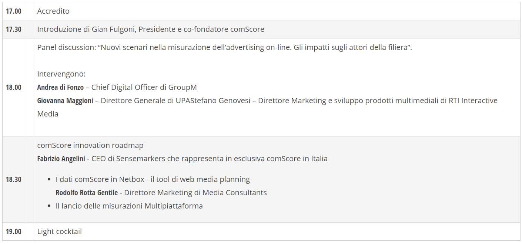522x244 pixels.
Task: Click the 18.30 time label
Action: pyautogui.click(x=14, y=179)
